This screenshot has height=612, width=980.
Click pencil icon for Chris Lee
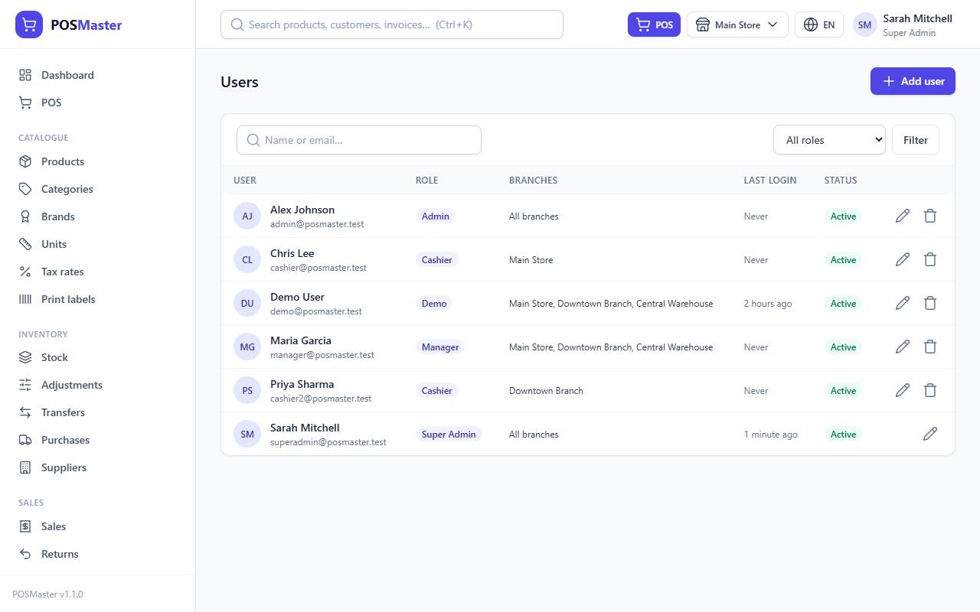pyautogui.click(x=903, y=259)
